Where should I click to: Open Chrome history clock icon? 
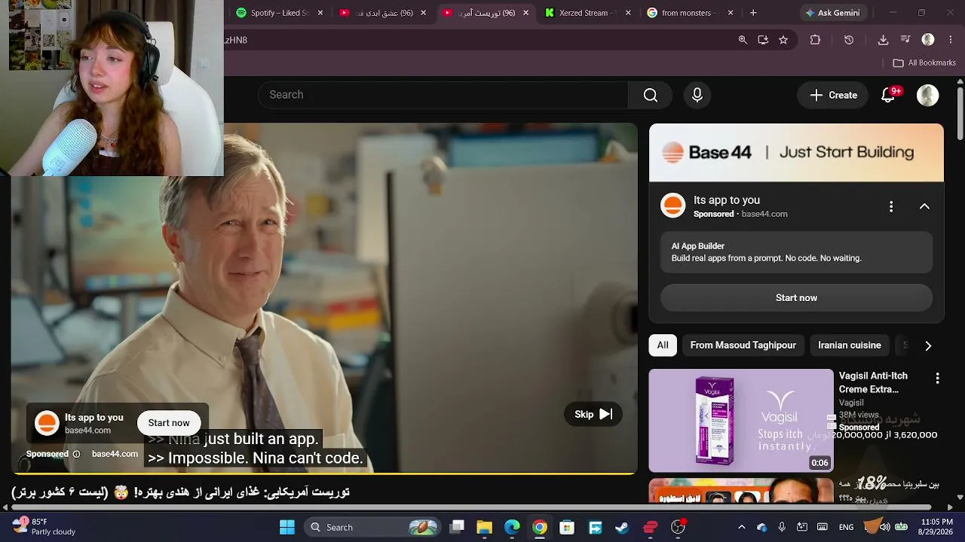[x=849, y=40]
